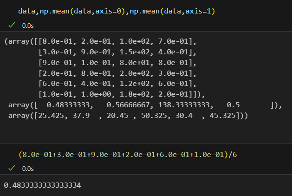Click the array row starting with 9.0e-01
292x196 pixels.
pos(117,62)
